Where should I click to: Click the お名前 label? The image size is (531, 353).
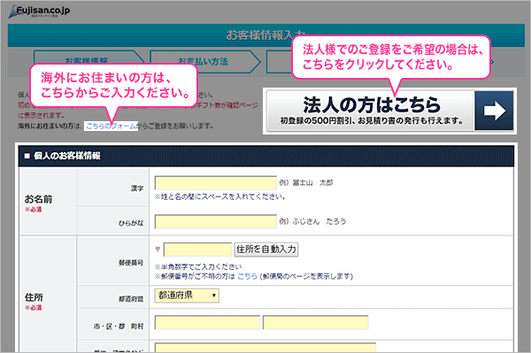38,199
